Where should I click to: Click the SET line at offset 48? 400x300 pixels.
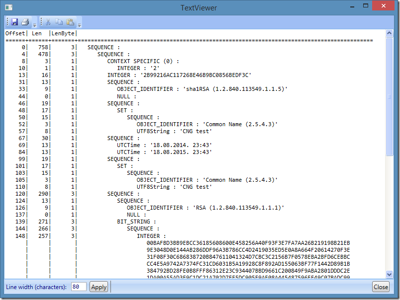point(125,110)
